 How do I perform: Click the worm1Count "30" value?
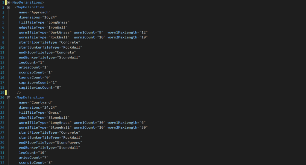click(100, 123)
